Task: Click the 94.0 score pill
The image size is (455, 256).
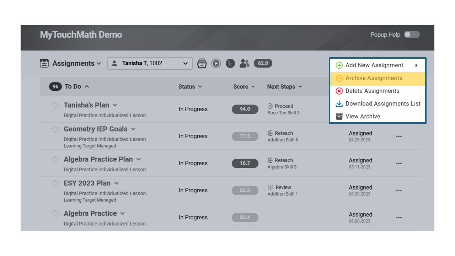Action: (245, 109)
